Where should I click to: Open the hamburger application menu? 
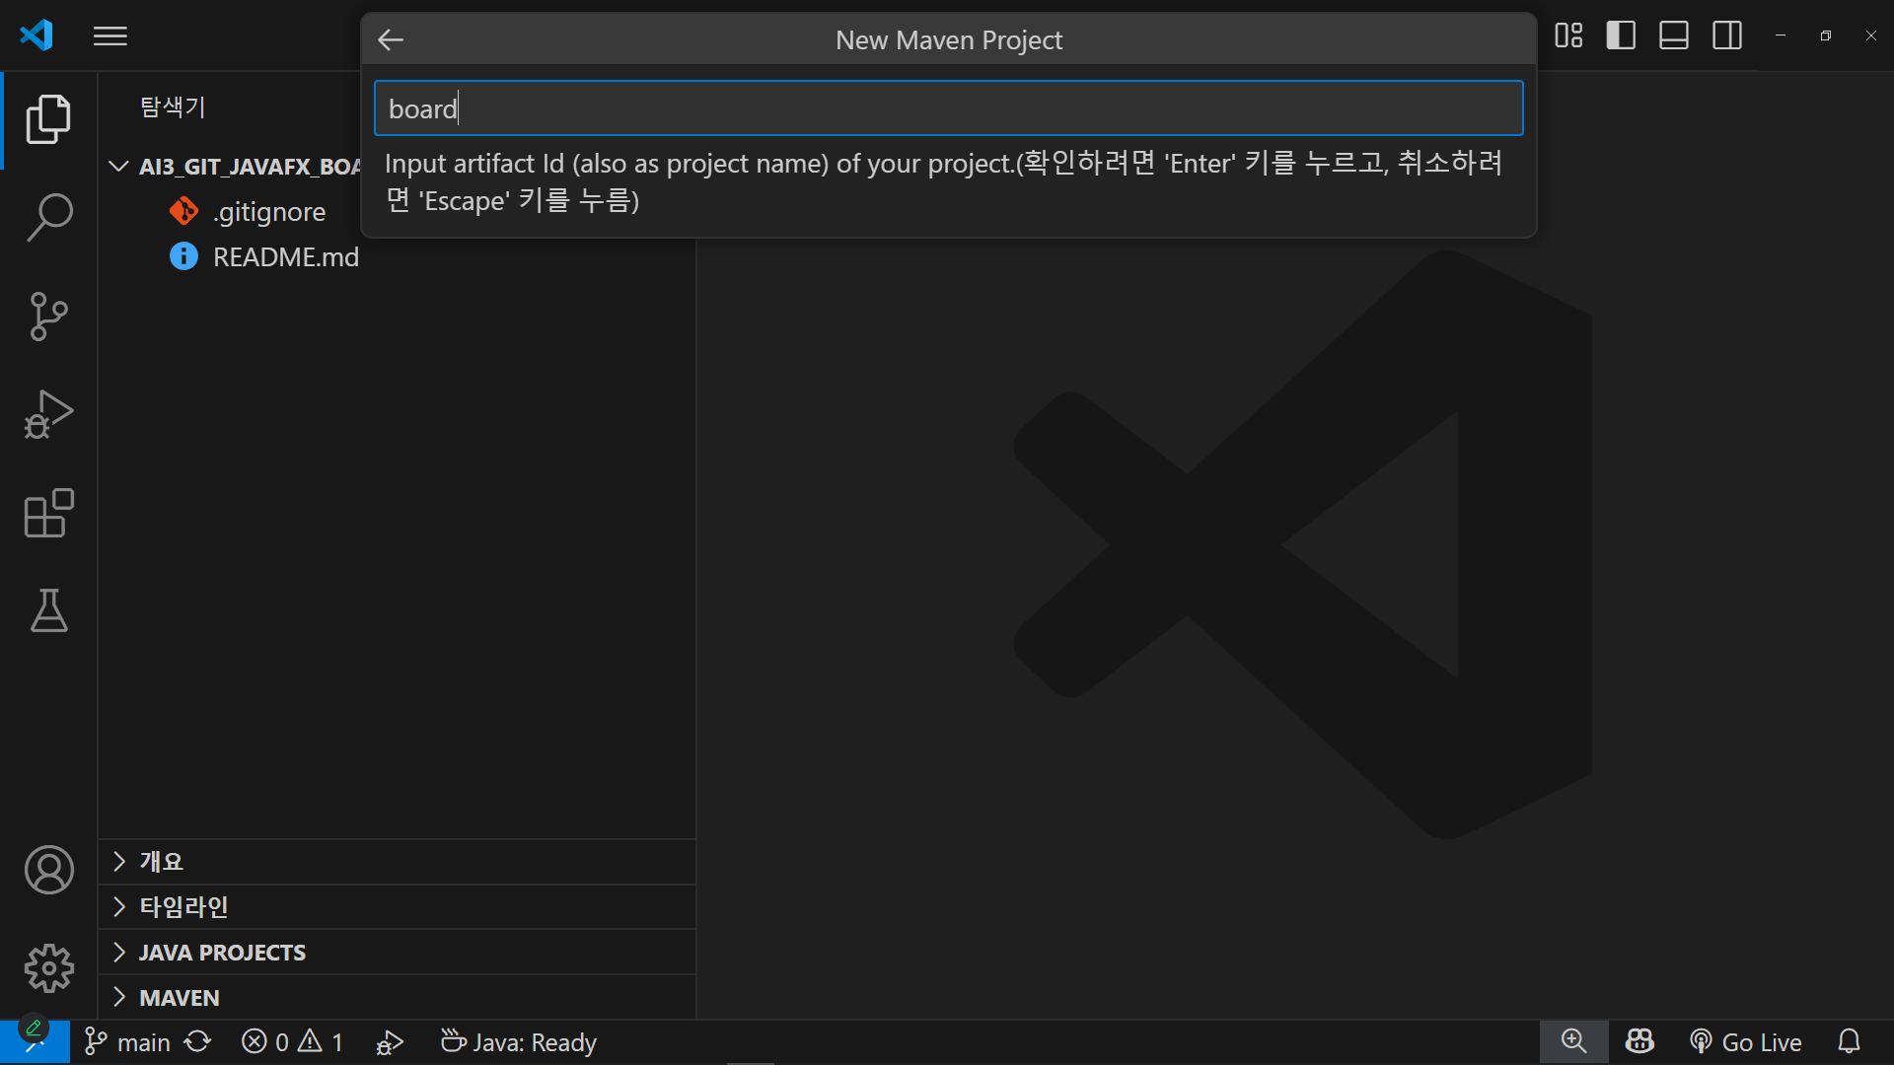[x=110, y=36]
